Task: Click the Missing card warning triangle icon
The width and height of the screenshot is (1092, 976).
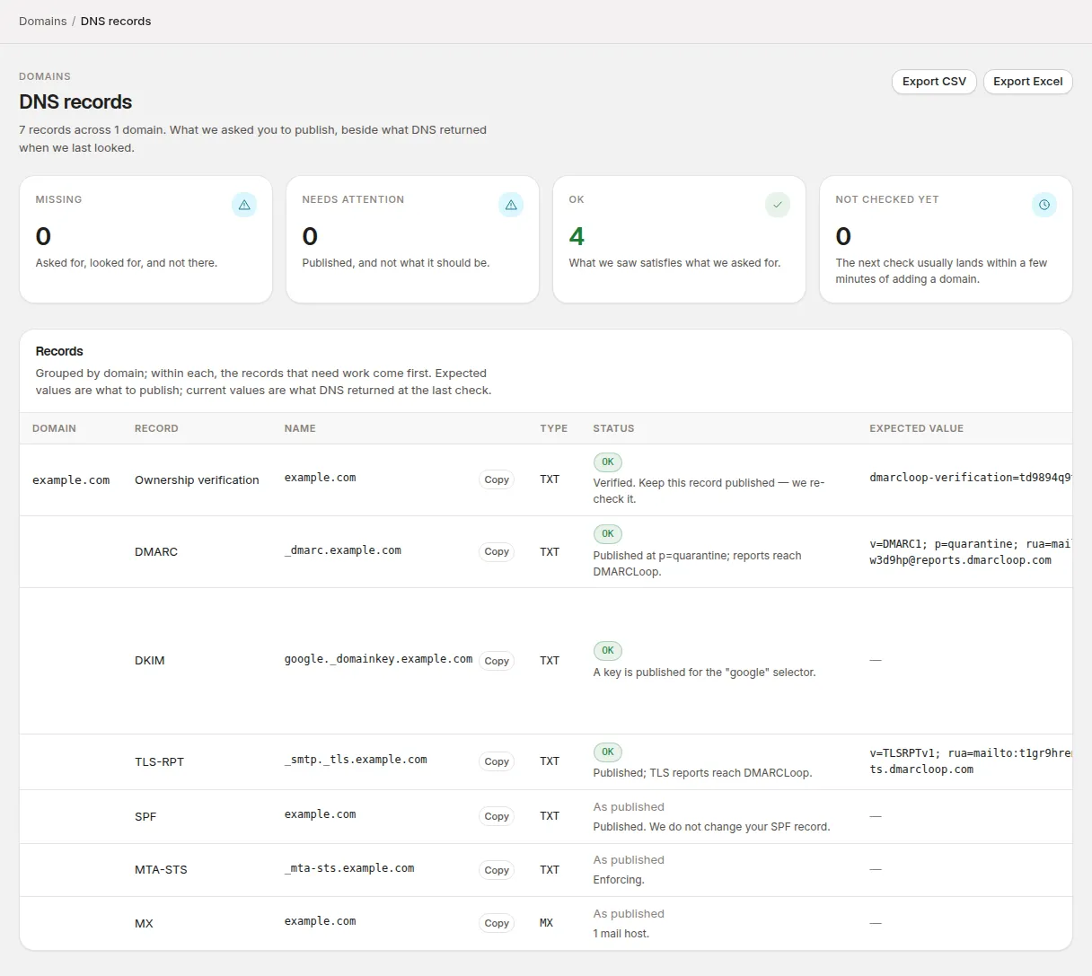Action: tap(244, 205)
